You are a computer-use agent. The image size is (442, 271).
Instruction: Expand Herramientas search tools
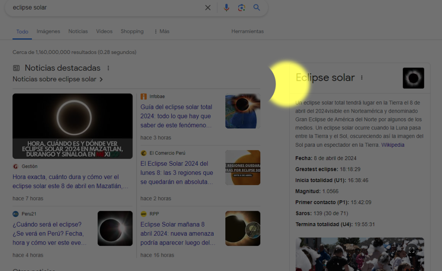pos(247,32)
